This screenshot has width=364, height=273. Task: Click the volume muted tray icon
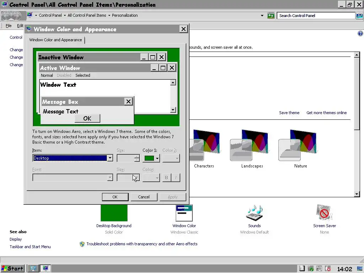click(x=327, y=269)
